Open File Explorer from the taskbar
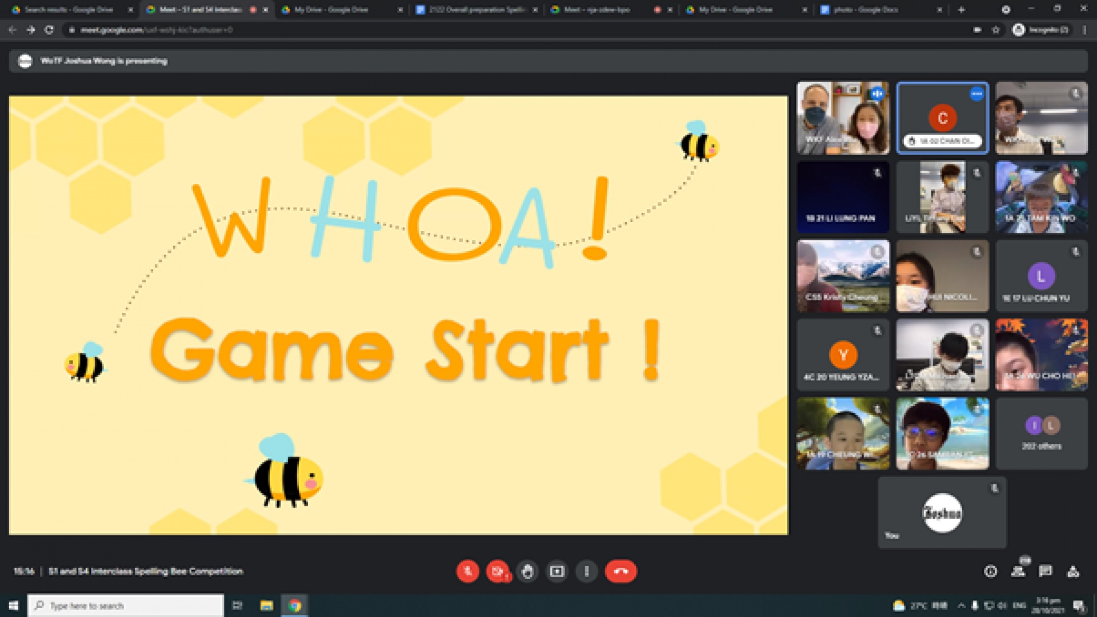The height and width of the screenshot is (617, 1097). (266, 606)
